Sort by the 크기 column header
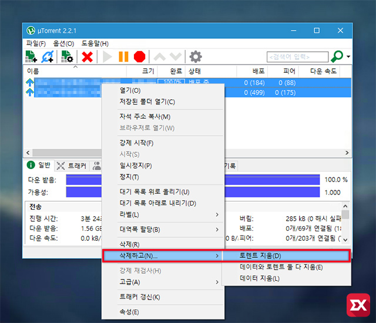The width and height of the screenshot is (376, 323). point(142,71)
